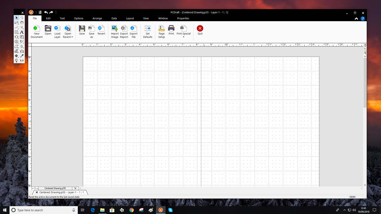
Task: Switch to the Layout menu tab
Action: 130,18
